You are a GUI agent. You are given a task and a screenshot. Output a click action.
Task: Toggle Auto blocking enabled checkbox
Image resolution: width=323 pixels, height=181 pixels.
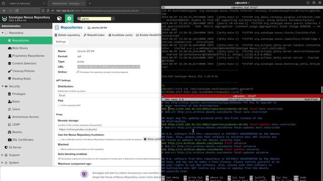tap(60, 159)
